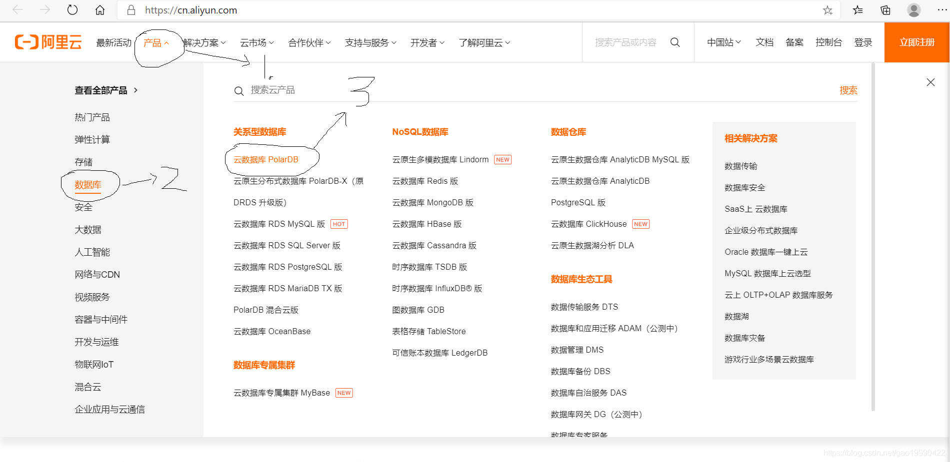
Task: Open the 登录 link
Action: tap(863, 42)
